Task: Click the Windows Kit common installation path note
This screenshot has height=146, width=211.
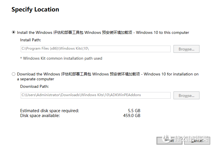Action: [61, 58]
